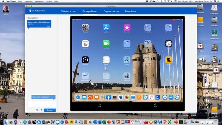Open Mail in the iPad dock
222x125 pixels.
84,97
